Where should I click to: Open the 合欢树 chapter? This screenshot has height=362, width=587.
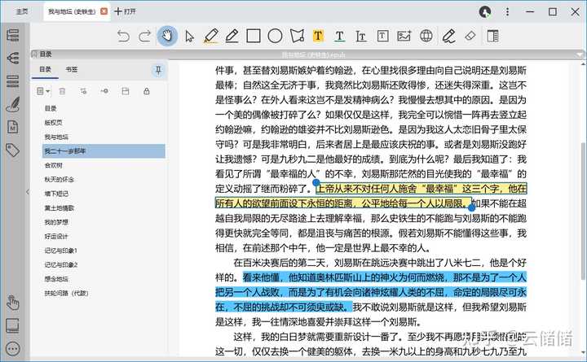(x=53, y=165)
